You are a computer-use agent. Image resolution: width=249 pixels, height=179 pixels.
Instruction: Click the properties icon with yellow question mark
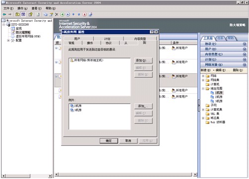coord(30,14)
